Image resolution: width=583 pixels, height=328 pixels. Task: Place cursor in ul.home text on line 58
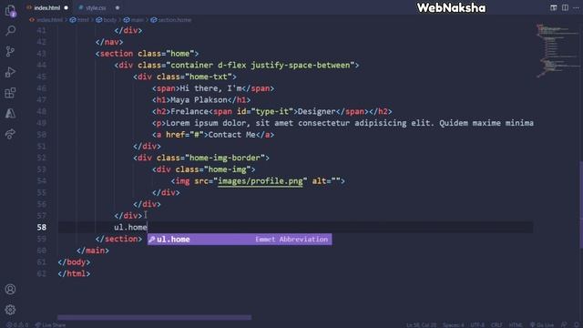130,227
